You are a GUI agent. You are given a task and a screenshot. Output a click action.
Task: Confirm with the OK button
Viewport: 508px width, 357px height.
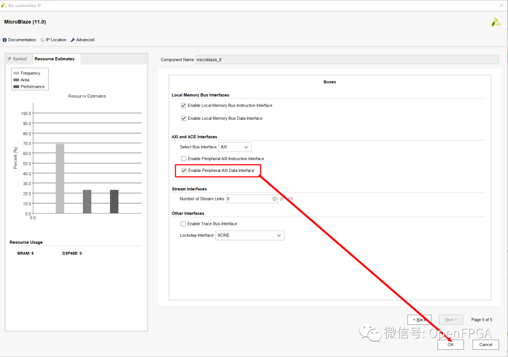pos(451,345)
